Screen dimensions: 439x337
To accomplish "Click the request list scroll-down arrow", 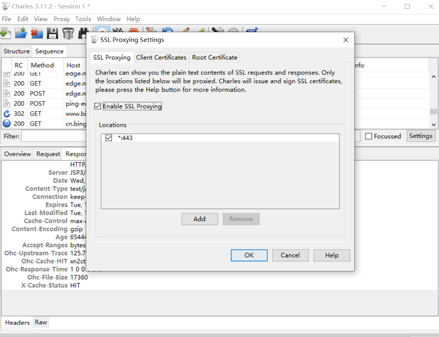I will pyautogui.click(x=434, y=125).
